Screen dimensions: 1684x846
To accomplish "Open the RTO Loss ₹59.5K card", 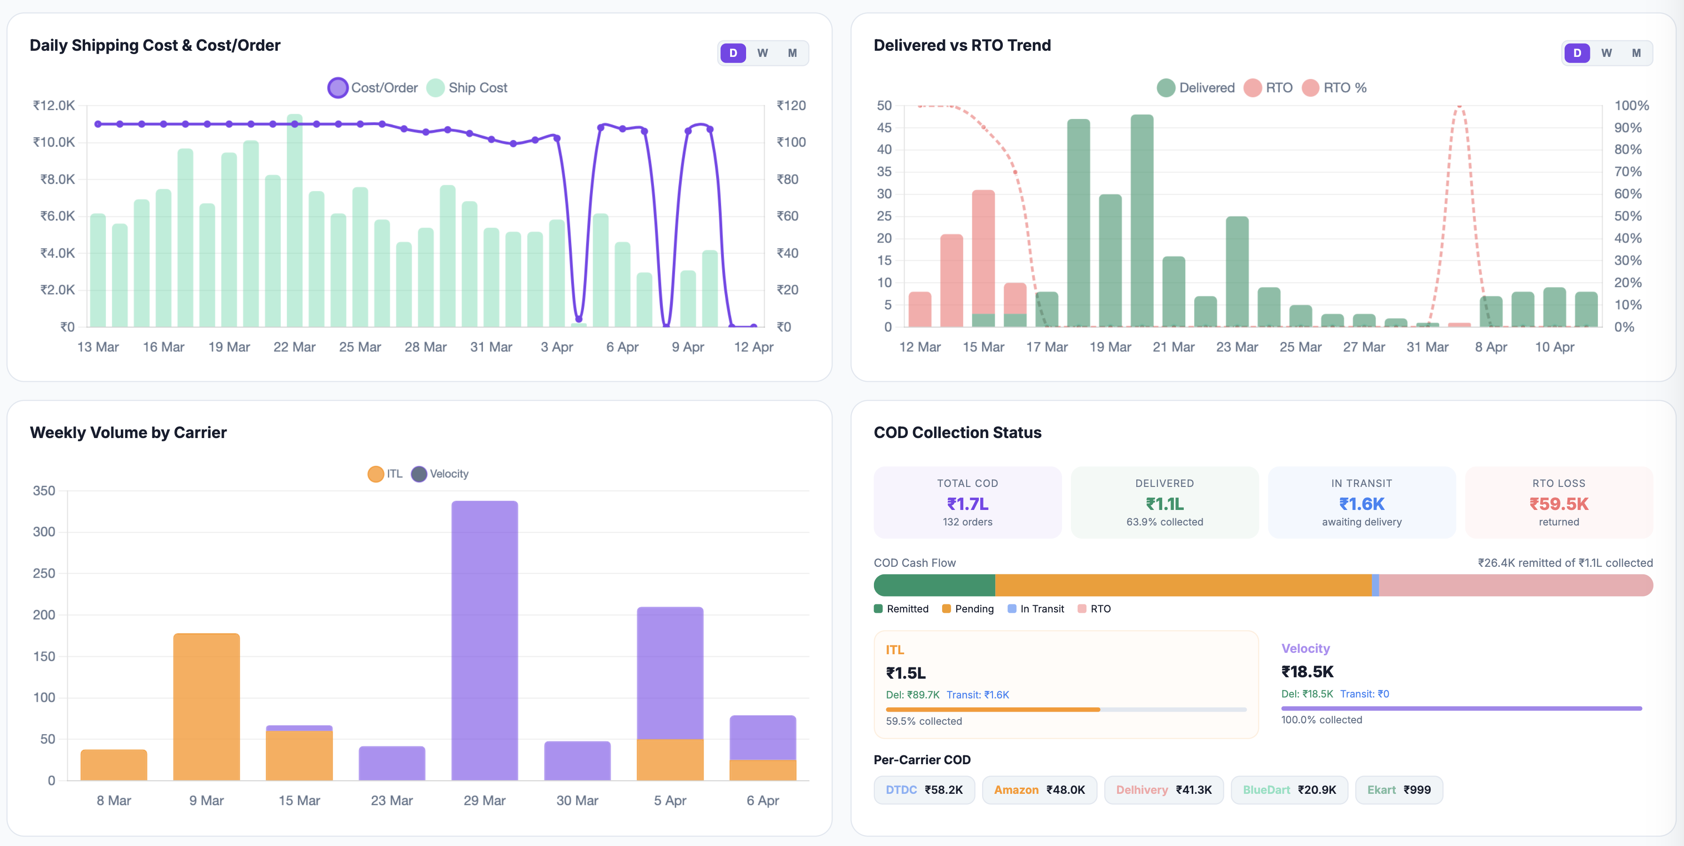I will point(1559,502).
